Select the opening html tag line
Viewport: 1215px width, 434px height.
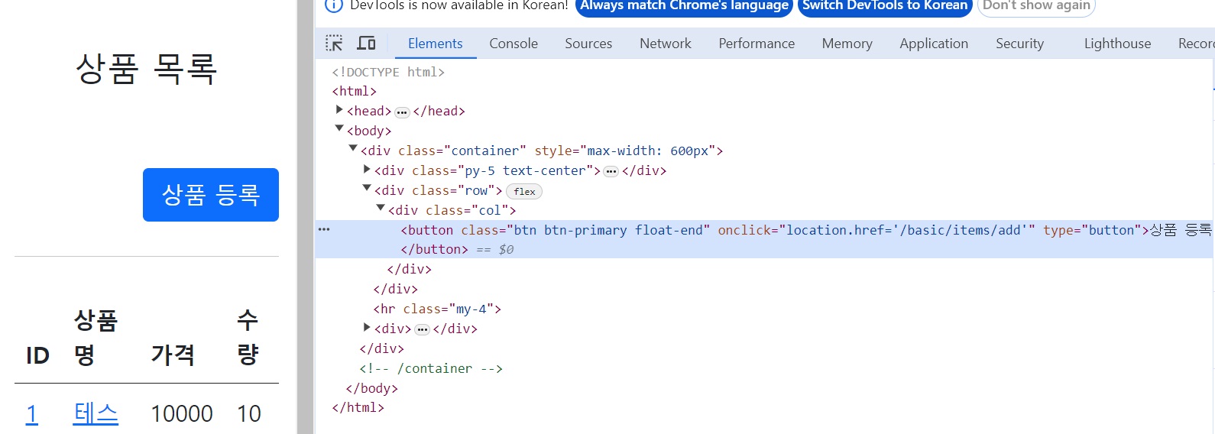354,92
